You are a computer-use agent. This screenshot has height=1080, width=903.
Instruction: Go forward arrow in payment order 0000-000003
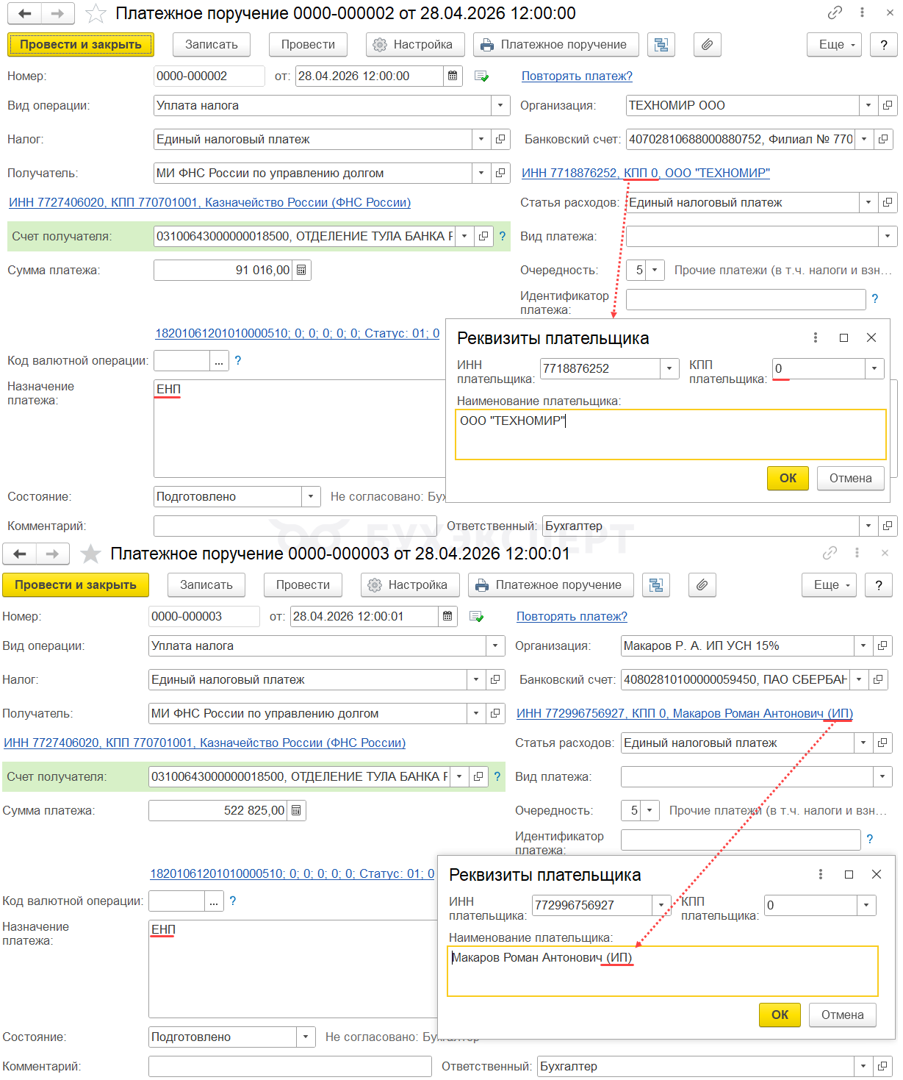(52, 554)
